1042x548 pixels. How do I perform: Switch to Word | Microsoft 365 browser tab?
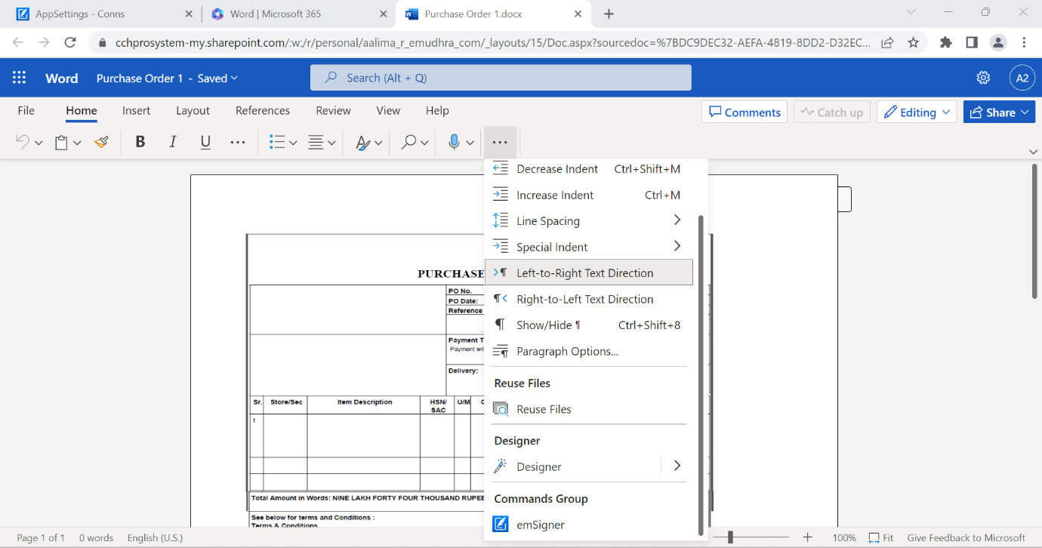[x=298, y=14]
